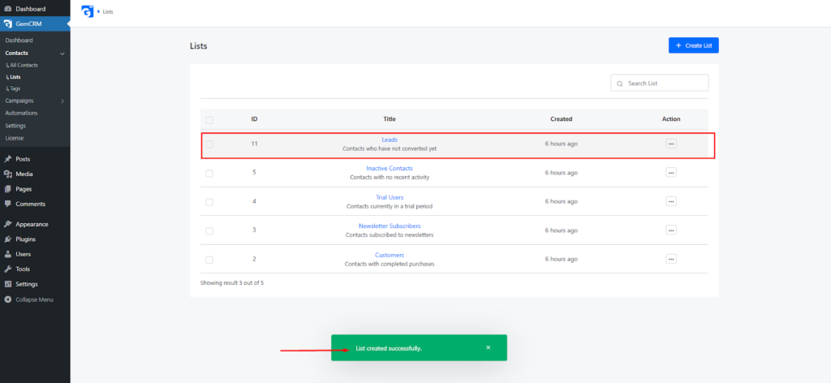This screenshot has width=831, height=383.
Task: Open the Customers list link
Action: pyautogui.click(x=390, y=255)
